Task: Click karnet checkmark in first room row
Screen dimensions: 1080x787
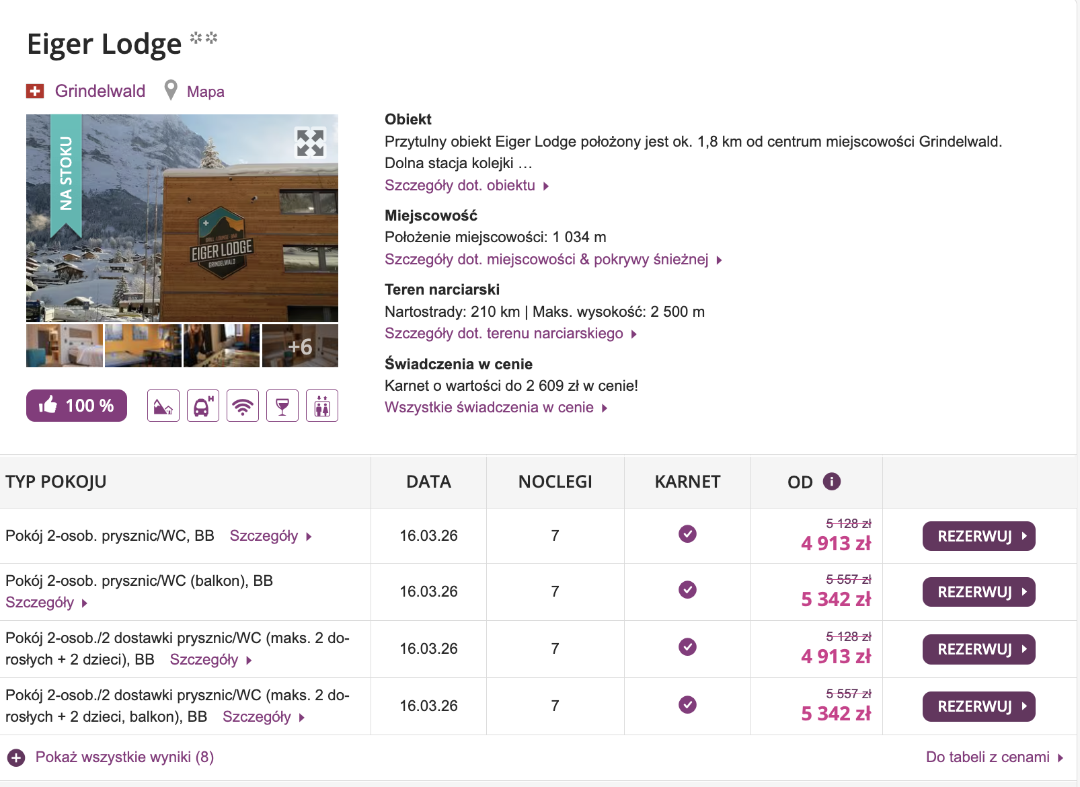Action: [687, 534]
